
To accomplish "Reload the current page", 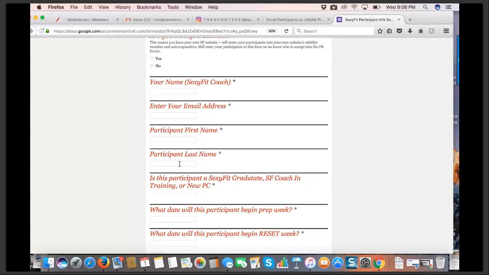I will click(x=286, y=31).
